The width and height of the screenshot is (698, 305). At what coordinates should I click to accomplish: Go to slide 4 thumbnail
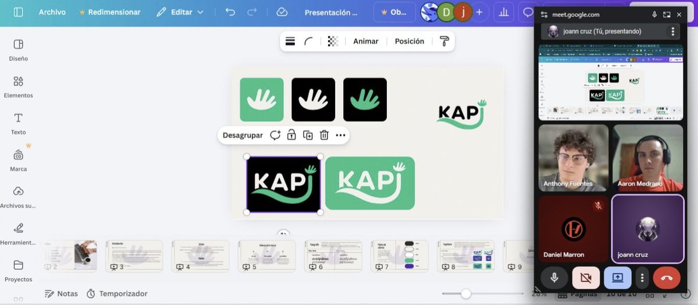201,256
